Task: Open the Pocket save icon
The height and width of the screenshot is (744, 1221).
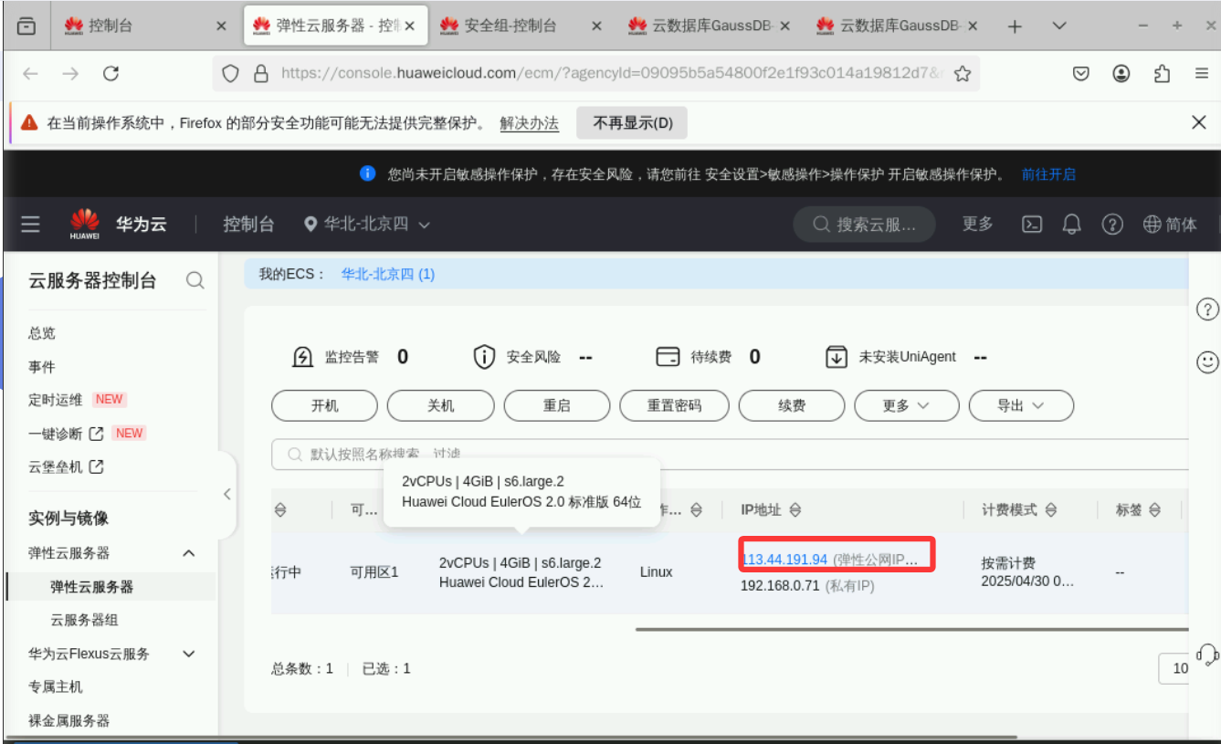Action: pyautogui.click(x=1081, y=74)
